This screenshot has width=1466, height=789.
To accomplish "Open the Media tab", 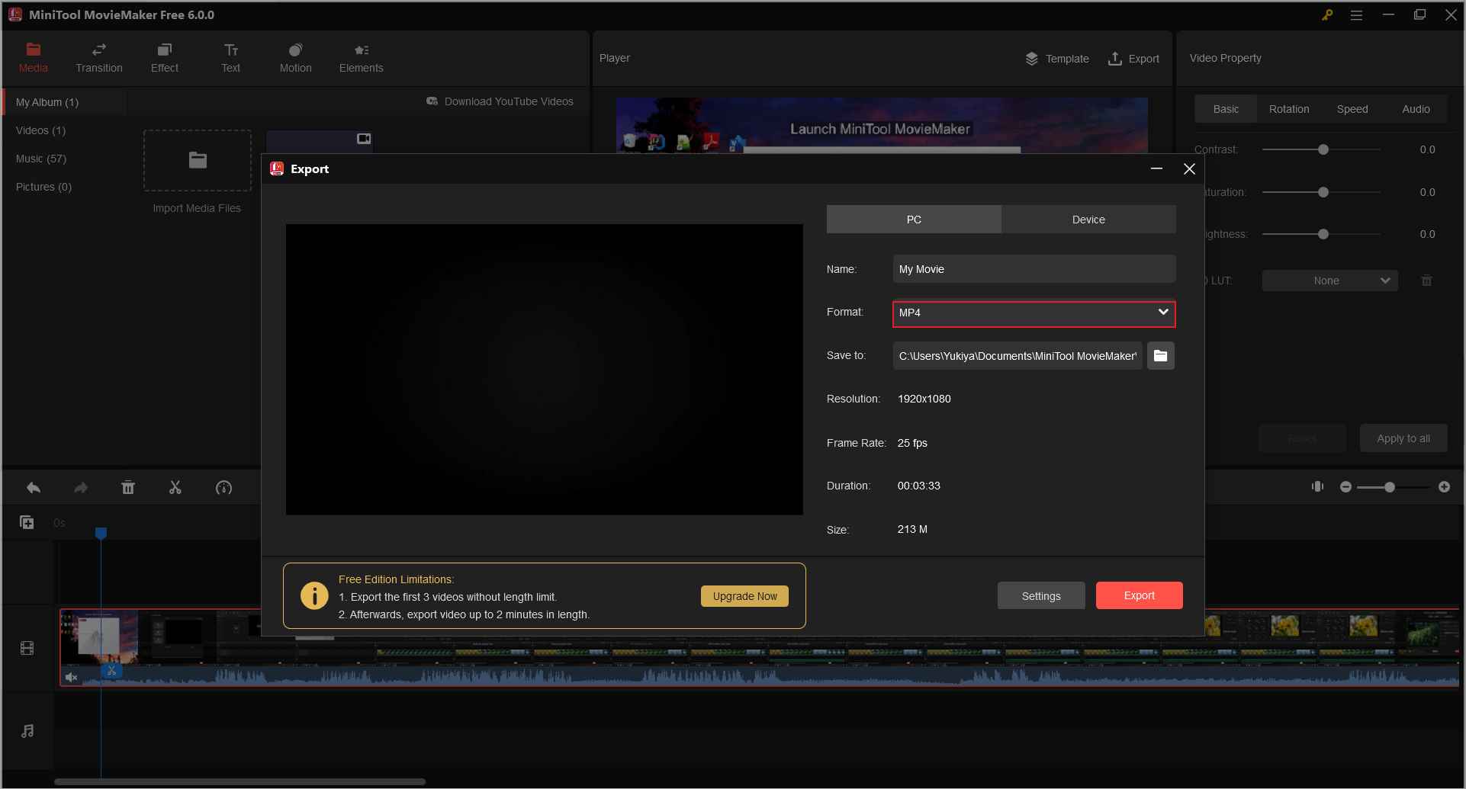I will tap(33, 58).
